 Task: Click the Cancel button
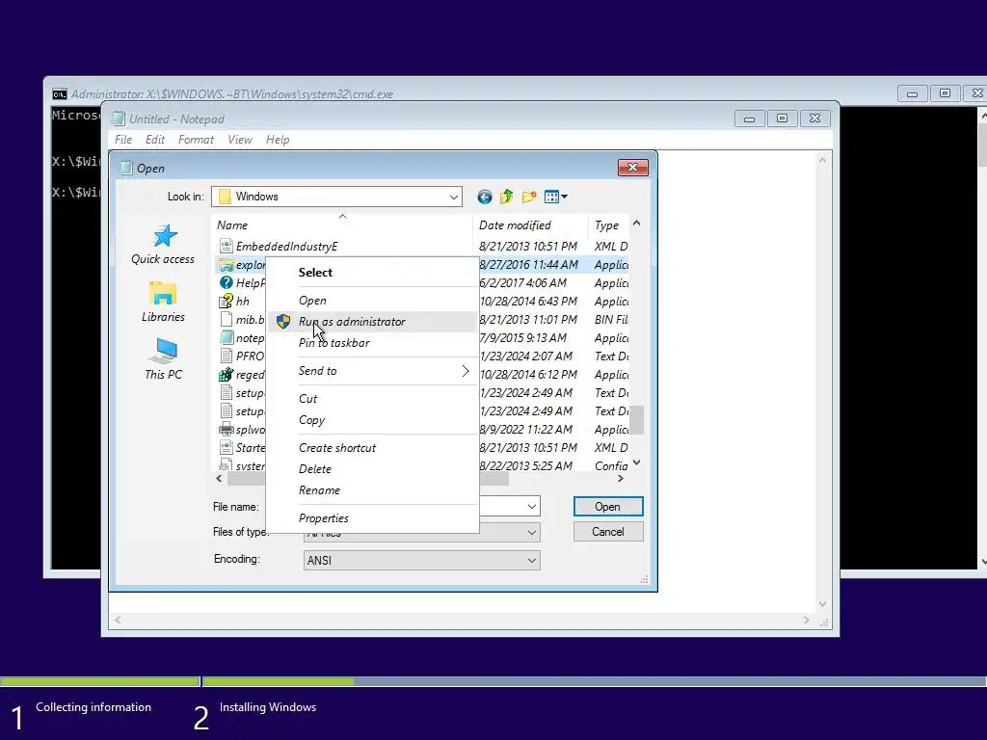click(x=608, y=532)
